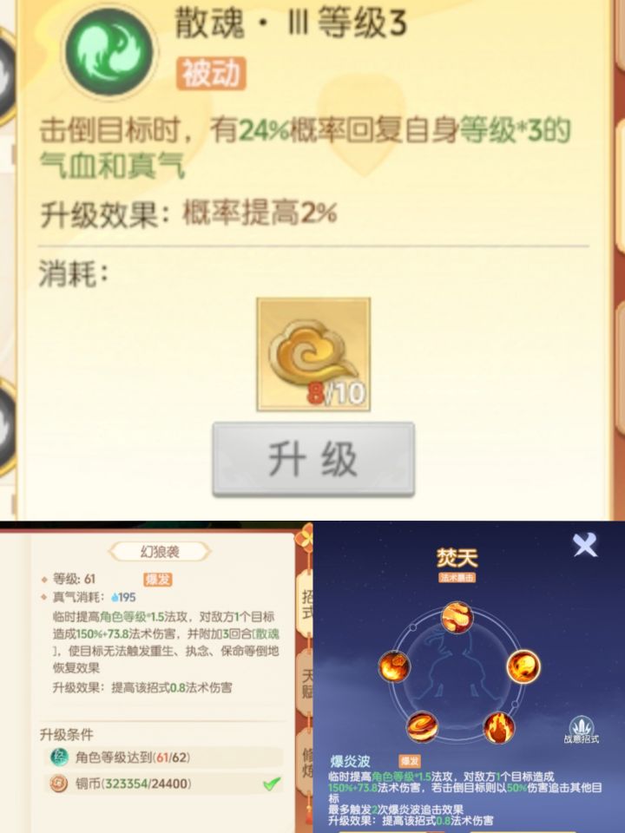Select the spiral vortex orb at ring's lower left
Viewport: 625px width, 833px height.
tap(423, 726)
